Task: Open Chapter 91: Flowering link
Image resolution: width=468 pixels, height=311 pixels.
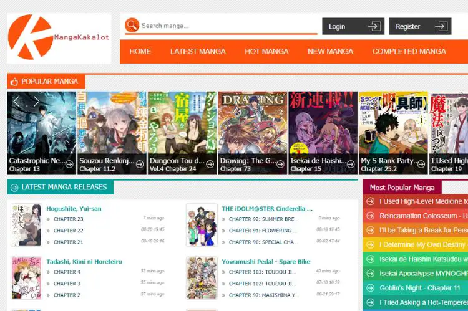Action: click(x=263, y=231)
